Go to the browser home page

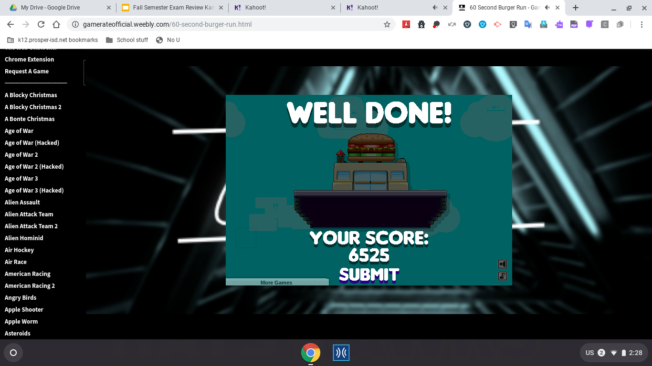pyautogui.click(x=56, y=24)
